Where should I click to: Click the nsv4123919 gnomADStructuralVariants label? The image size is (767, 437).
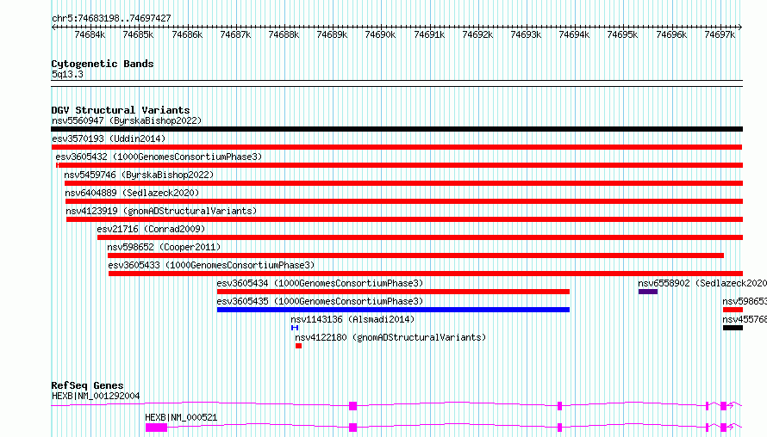pyautogui.click(x=160, y=211)
